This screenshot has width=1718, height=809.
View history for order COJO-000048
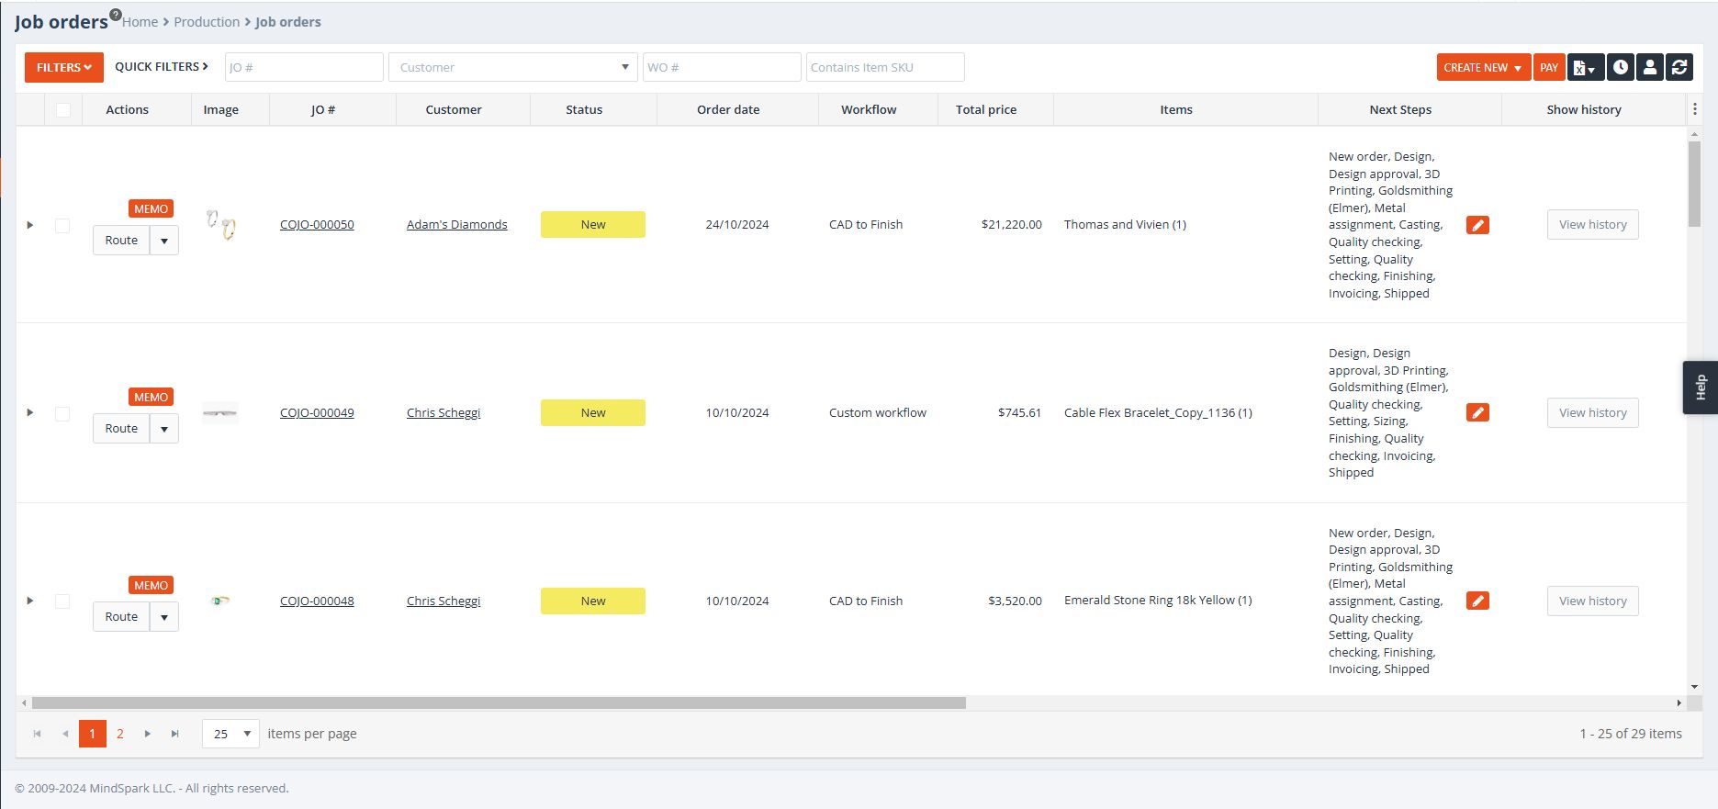(x=1592, y=601)
